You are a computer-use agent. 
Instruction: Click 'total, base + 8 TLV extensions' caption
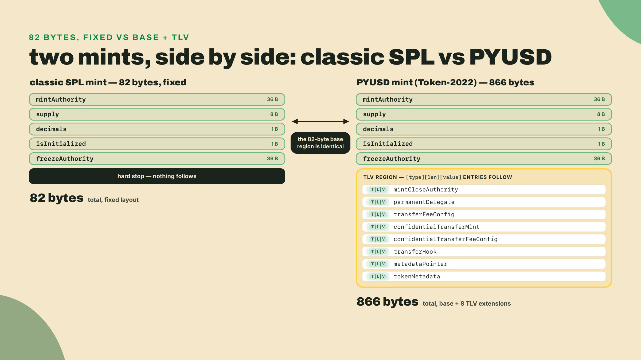point(467,303)
